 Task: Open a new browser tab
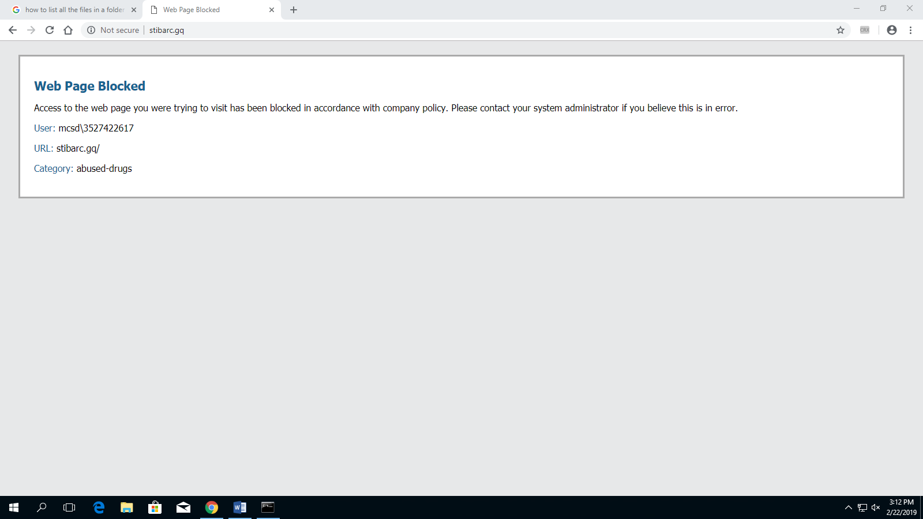pos(294,10)
